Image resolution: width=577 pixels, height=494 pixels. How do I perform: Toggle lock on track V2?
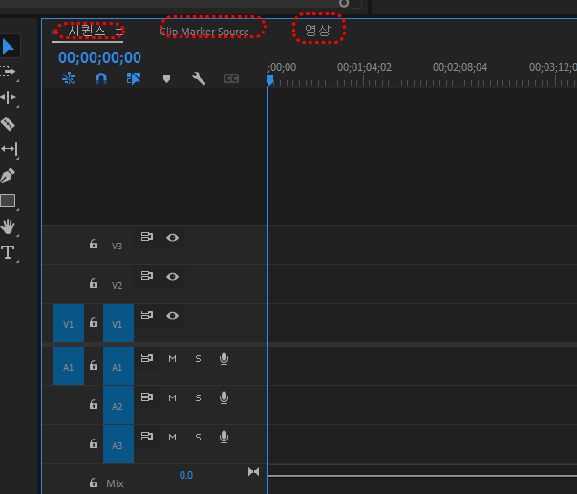[x=94, y=284]
